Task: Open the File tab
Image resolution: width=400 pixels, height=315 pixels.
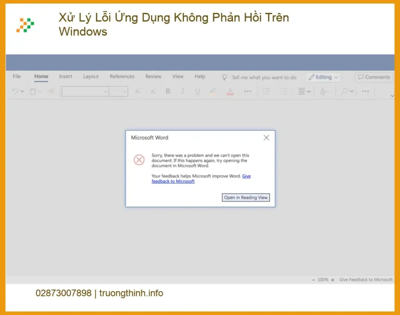Action: pyautogui.click(x=17, y=76)
